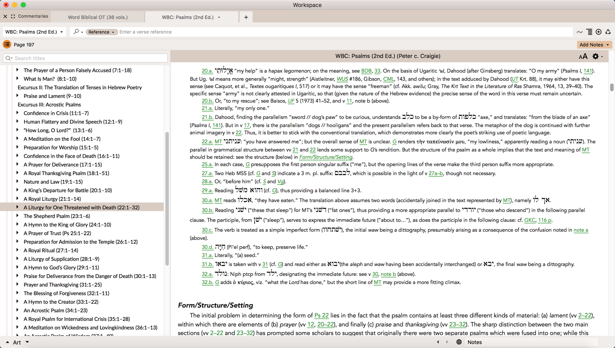Expand the "What Is Man? (8:1–10)" entry

pos(18,79)
